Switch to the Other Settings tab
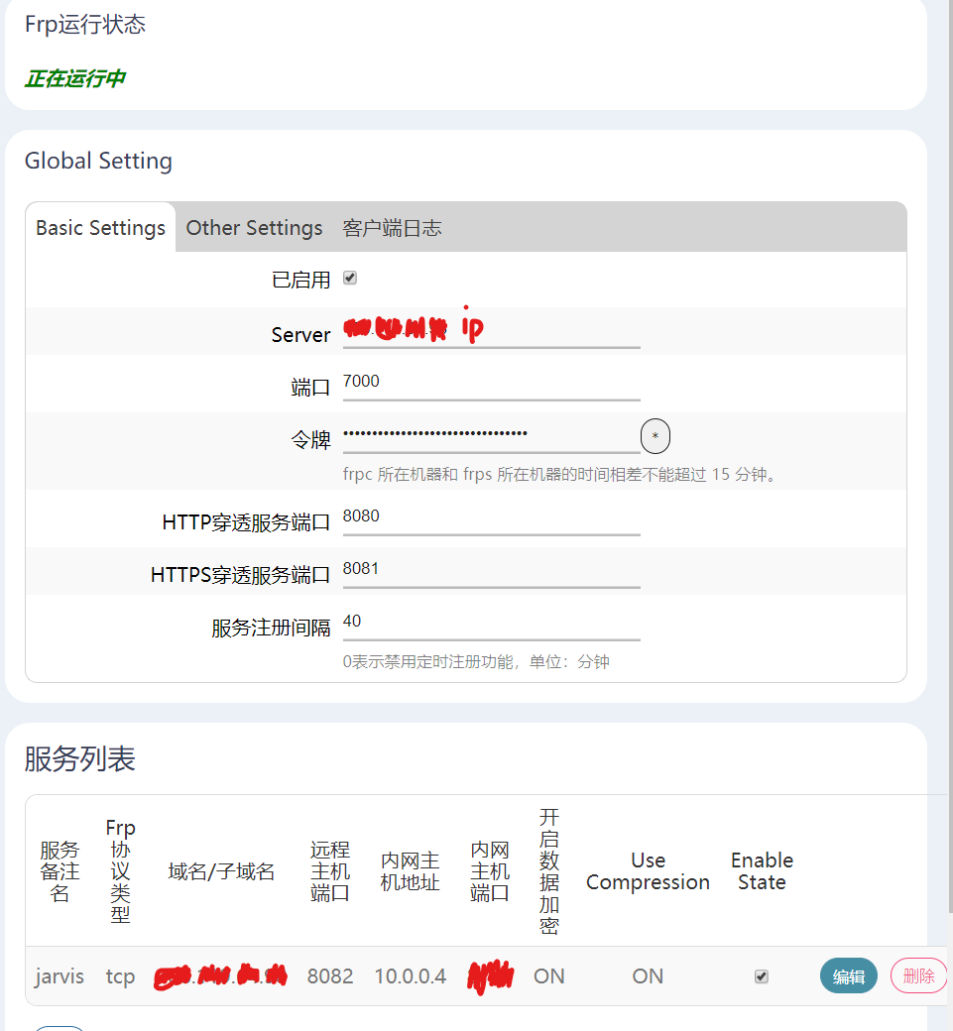The width and height of the screenshot is (953, 1031). coord(254,227)
